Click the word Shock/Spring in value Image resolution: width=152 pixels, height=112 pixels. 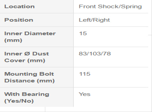click(120, 7)
